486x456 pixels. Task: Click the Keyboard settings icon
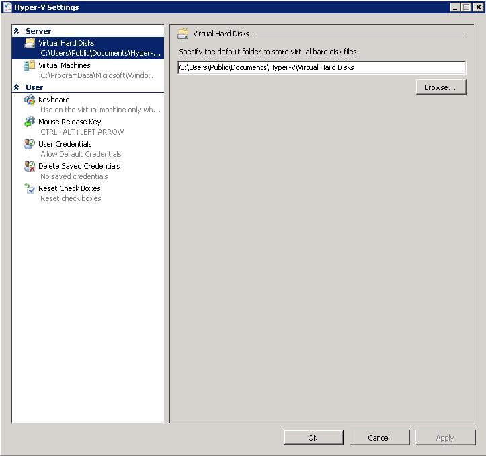[30, 100]
